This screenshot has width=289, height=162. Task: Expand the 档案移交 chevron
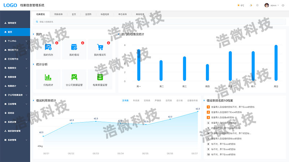coord(26,68)
